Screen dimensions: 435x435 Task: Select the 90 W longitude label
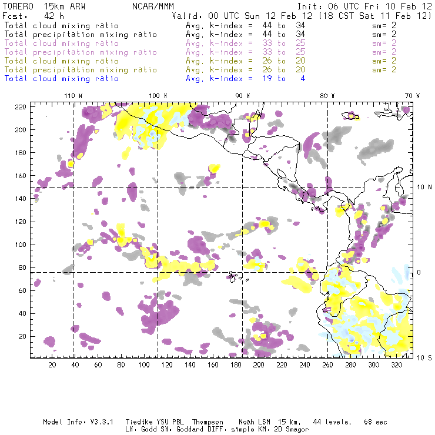click(x=243, y=96)
